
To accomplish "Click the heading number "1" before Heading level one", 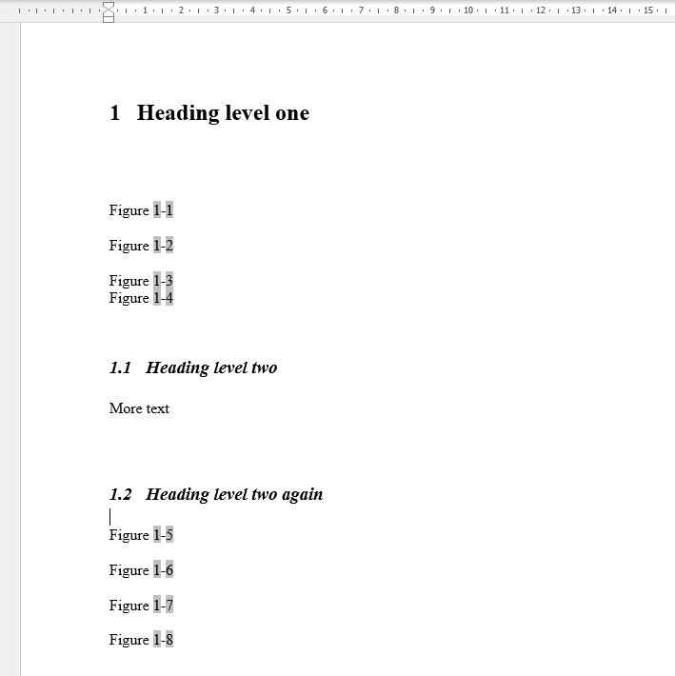I will [x=114, y=113].
